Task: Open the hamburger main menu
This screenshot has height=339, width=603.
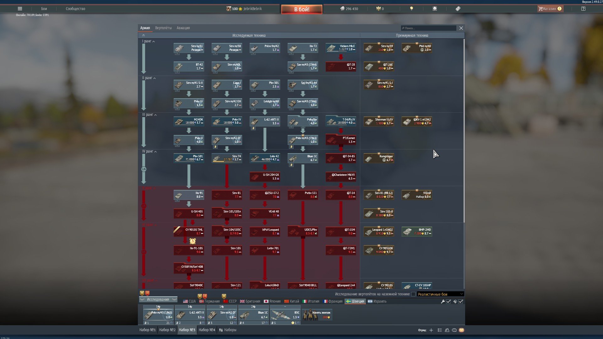Action: (x=20, y=9)
